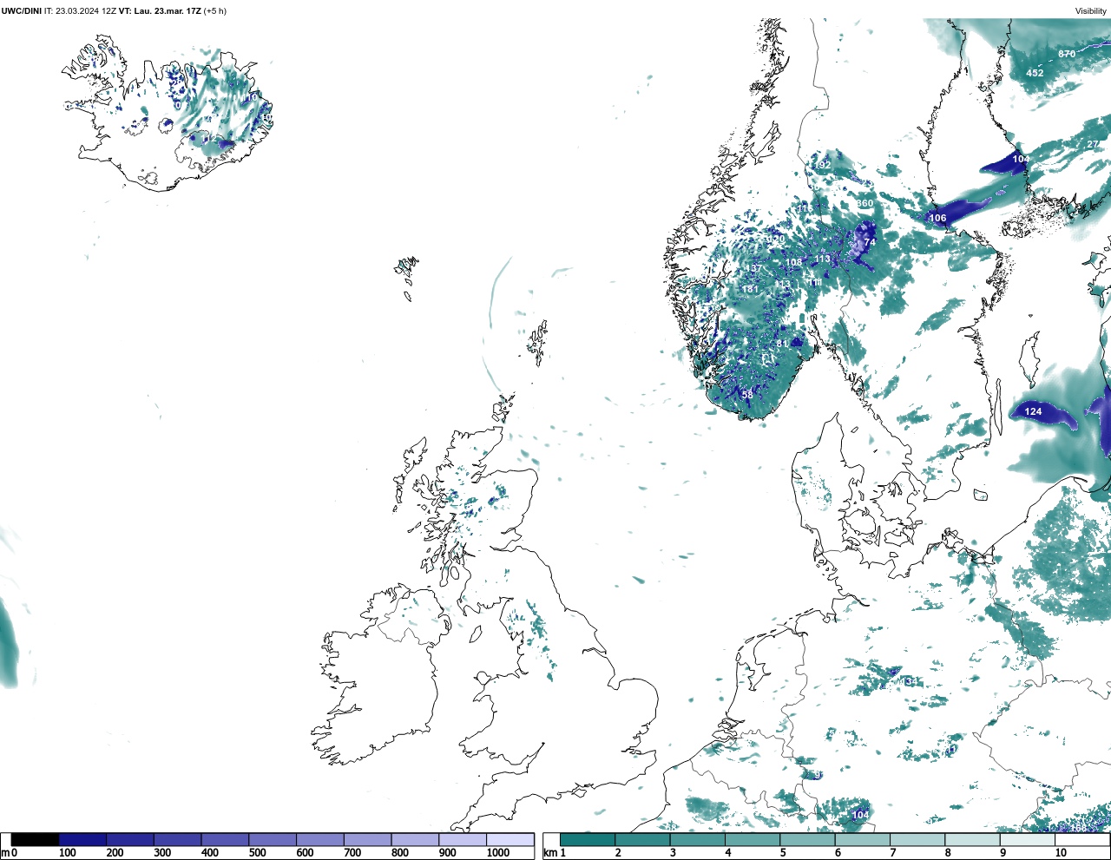Click the '10' tick label on kilometer scale
1111x860 pixels.
click(x=1061, y=853)
